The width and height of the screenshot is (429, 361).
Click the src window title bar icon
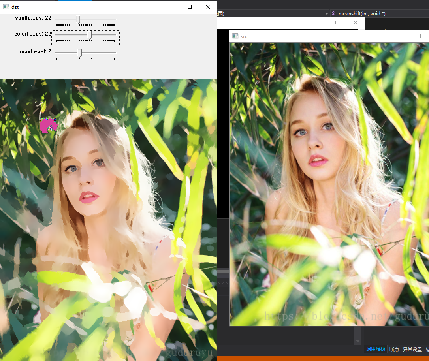[x=235, y=36]
